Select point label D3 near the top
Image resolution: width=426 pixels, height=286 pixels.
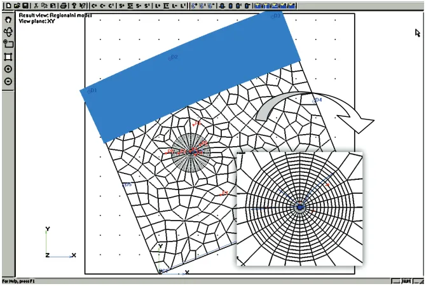(275, 16)
